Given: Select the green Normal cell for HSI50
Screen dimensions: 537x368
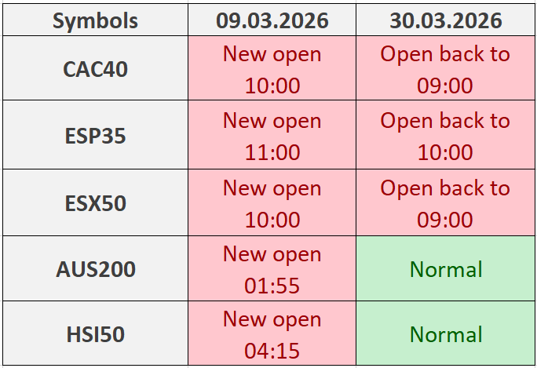Looking at the screenshot, I should (445, 334).
